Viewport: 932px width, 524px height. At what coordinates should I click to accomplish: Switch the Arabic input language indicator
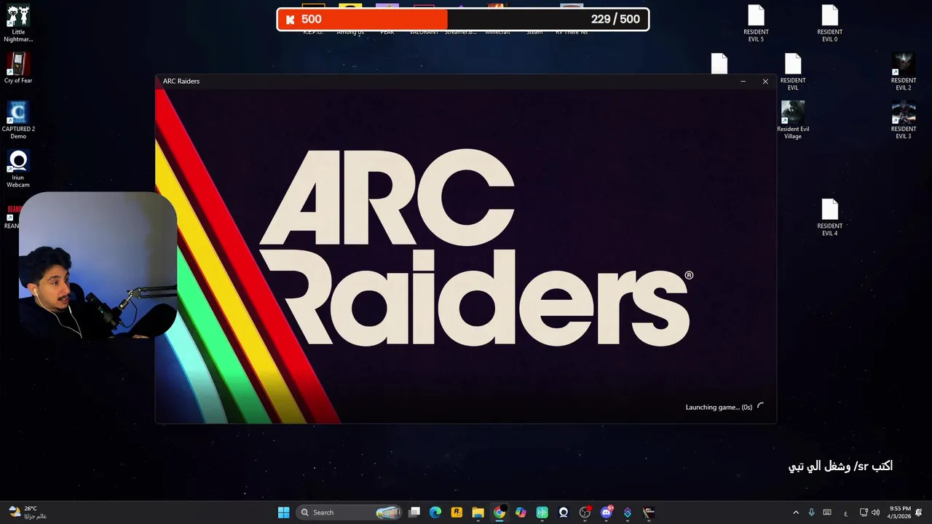(845, 512)
